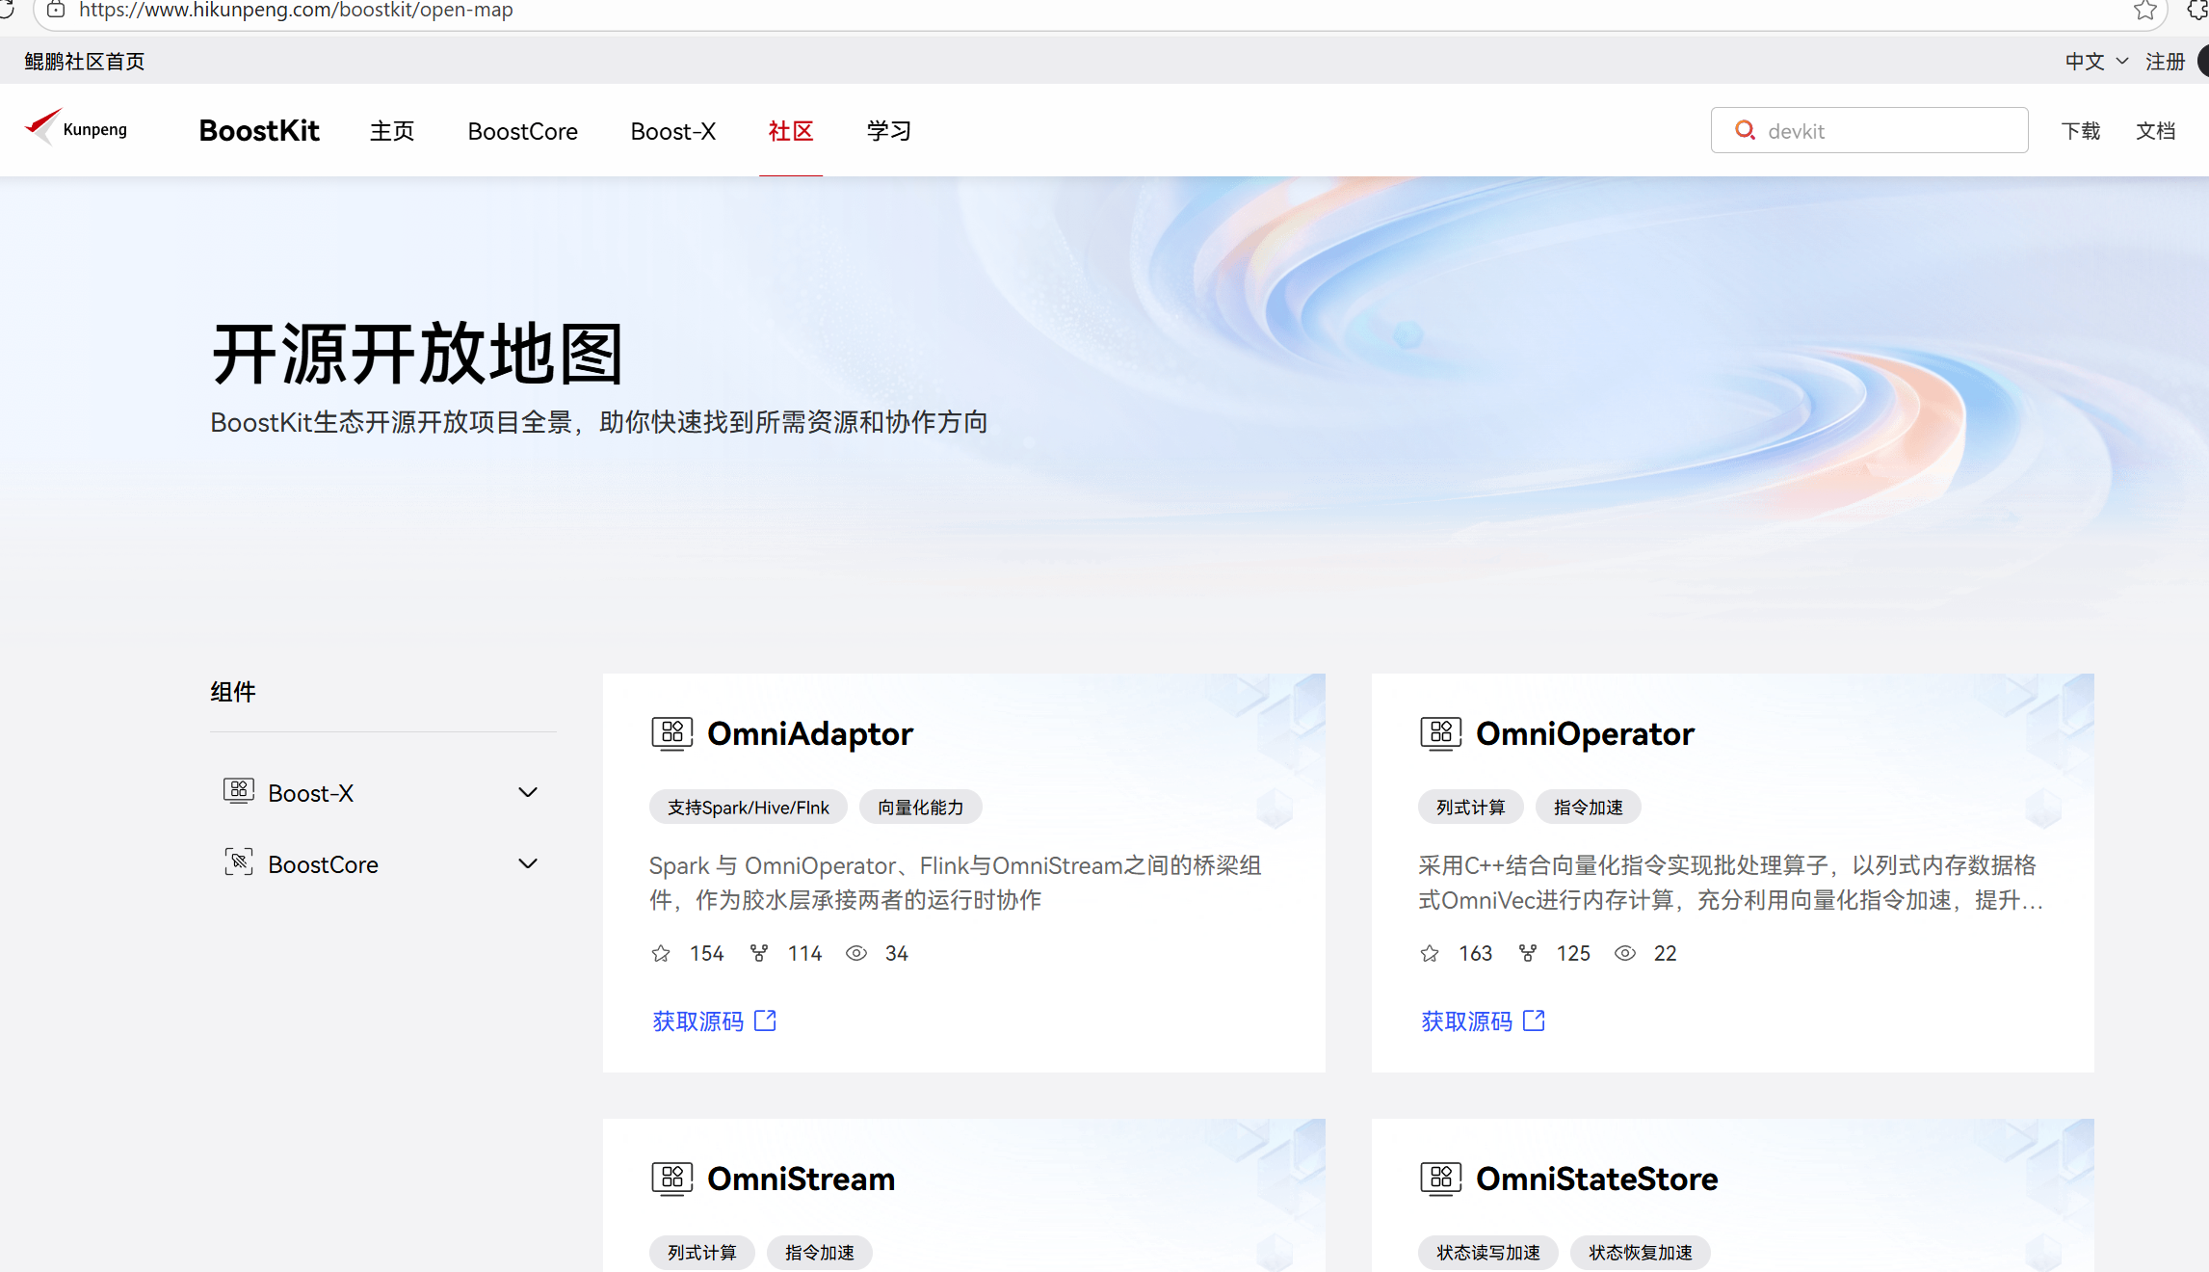The image size is (2209, 1272).
Task: Click the devkit search input field
Action: click(1888, 131)
